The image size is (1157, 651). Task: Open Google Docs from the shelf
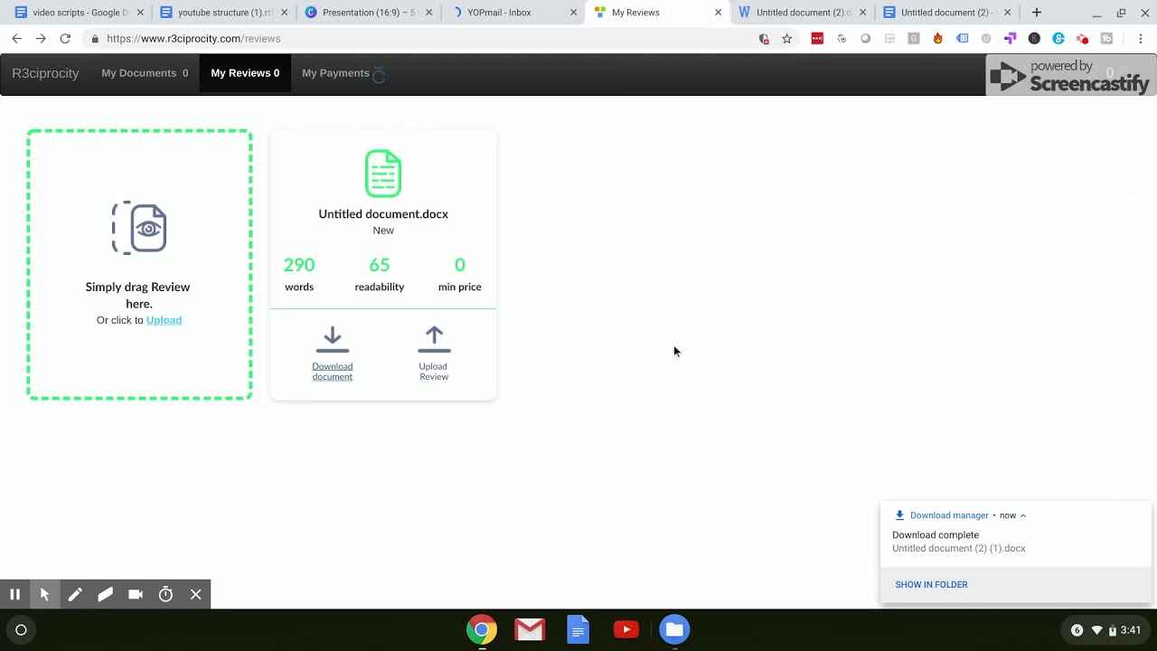coord(578,629)
